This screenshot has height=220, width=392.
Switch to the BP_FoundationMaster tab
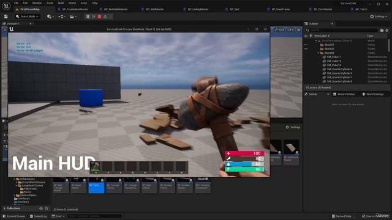coord(75,9)
